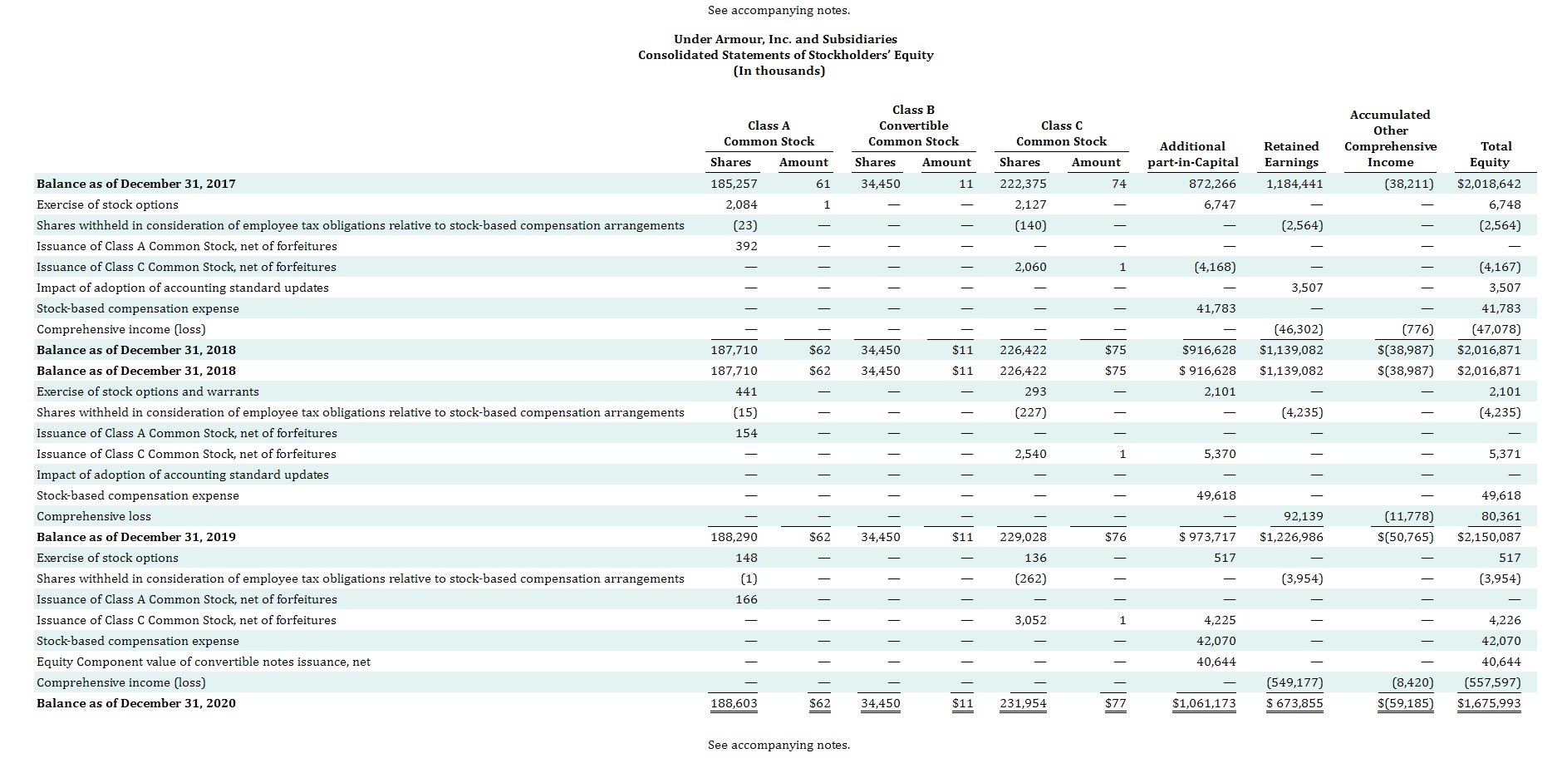Select 2019 retained earnings "$1,226,986"

click(1291, 537)
